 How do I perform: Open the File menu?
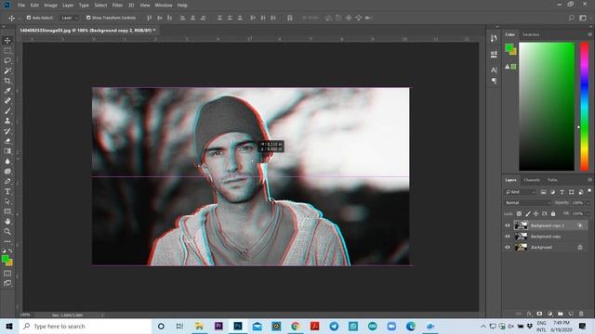pyautogui.click(x=21, y=6)
